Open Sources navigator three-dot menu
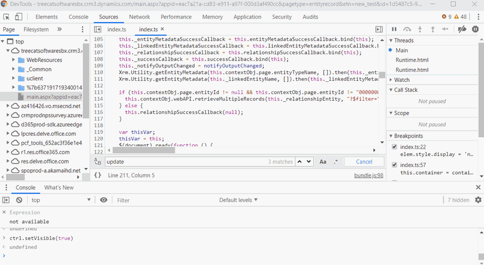 (82, 29)
